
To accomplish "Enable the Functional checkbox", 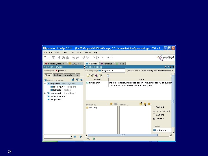I will coord(154,107).
